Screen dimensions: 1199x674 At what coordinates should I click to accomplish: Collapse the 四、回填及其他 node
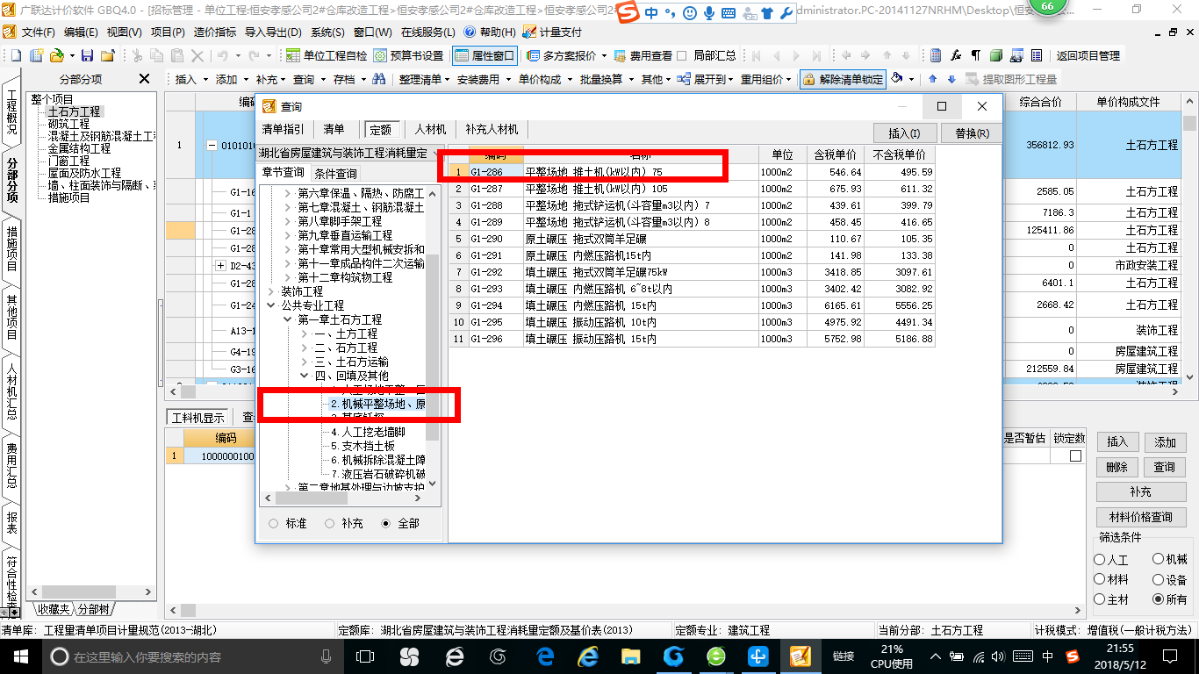click(305, 376)
